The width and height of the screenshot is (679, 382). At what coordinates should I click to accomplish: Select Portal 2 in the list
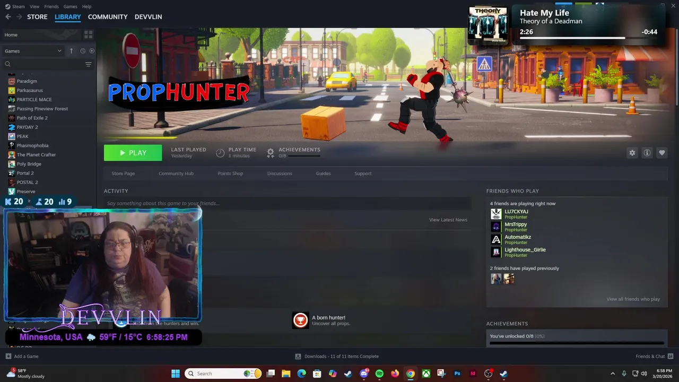click(25, 173)
